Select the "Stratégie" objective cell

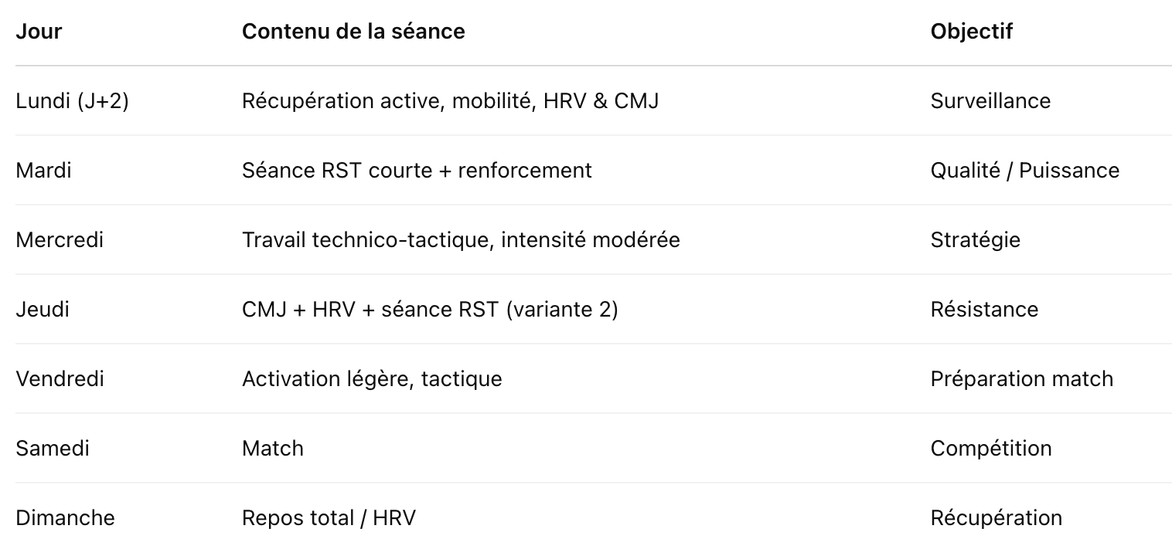[975, 240]
